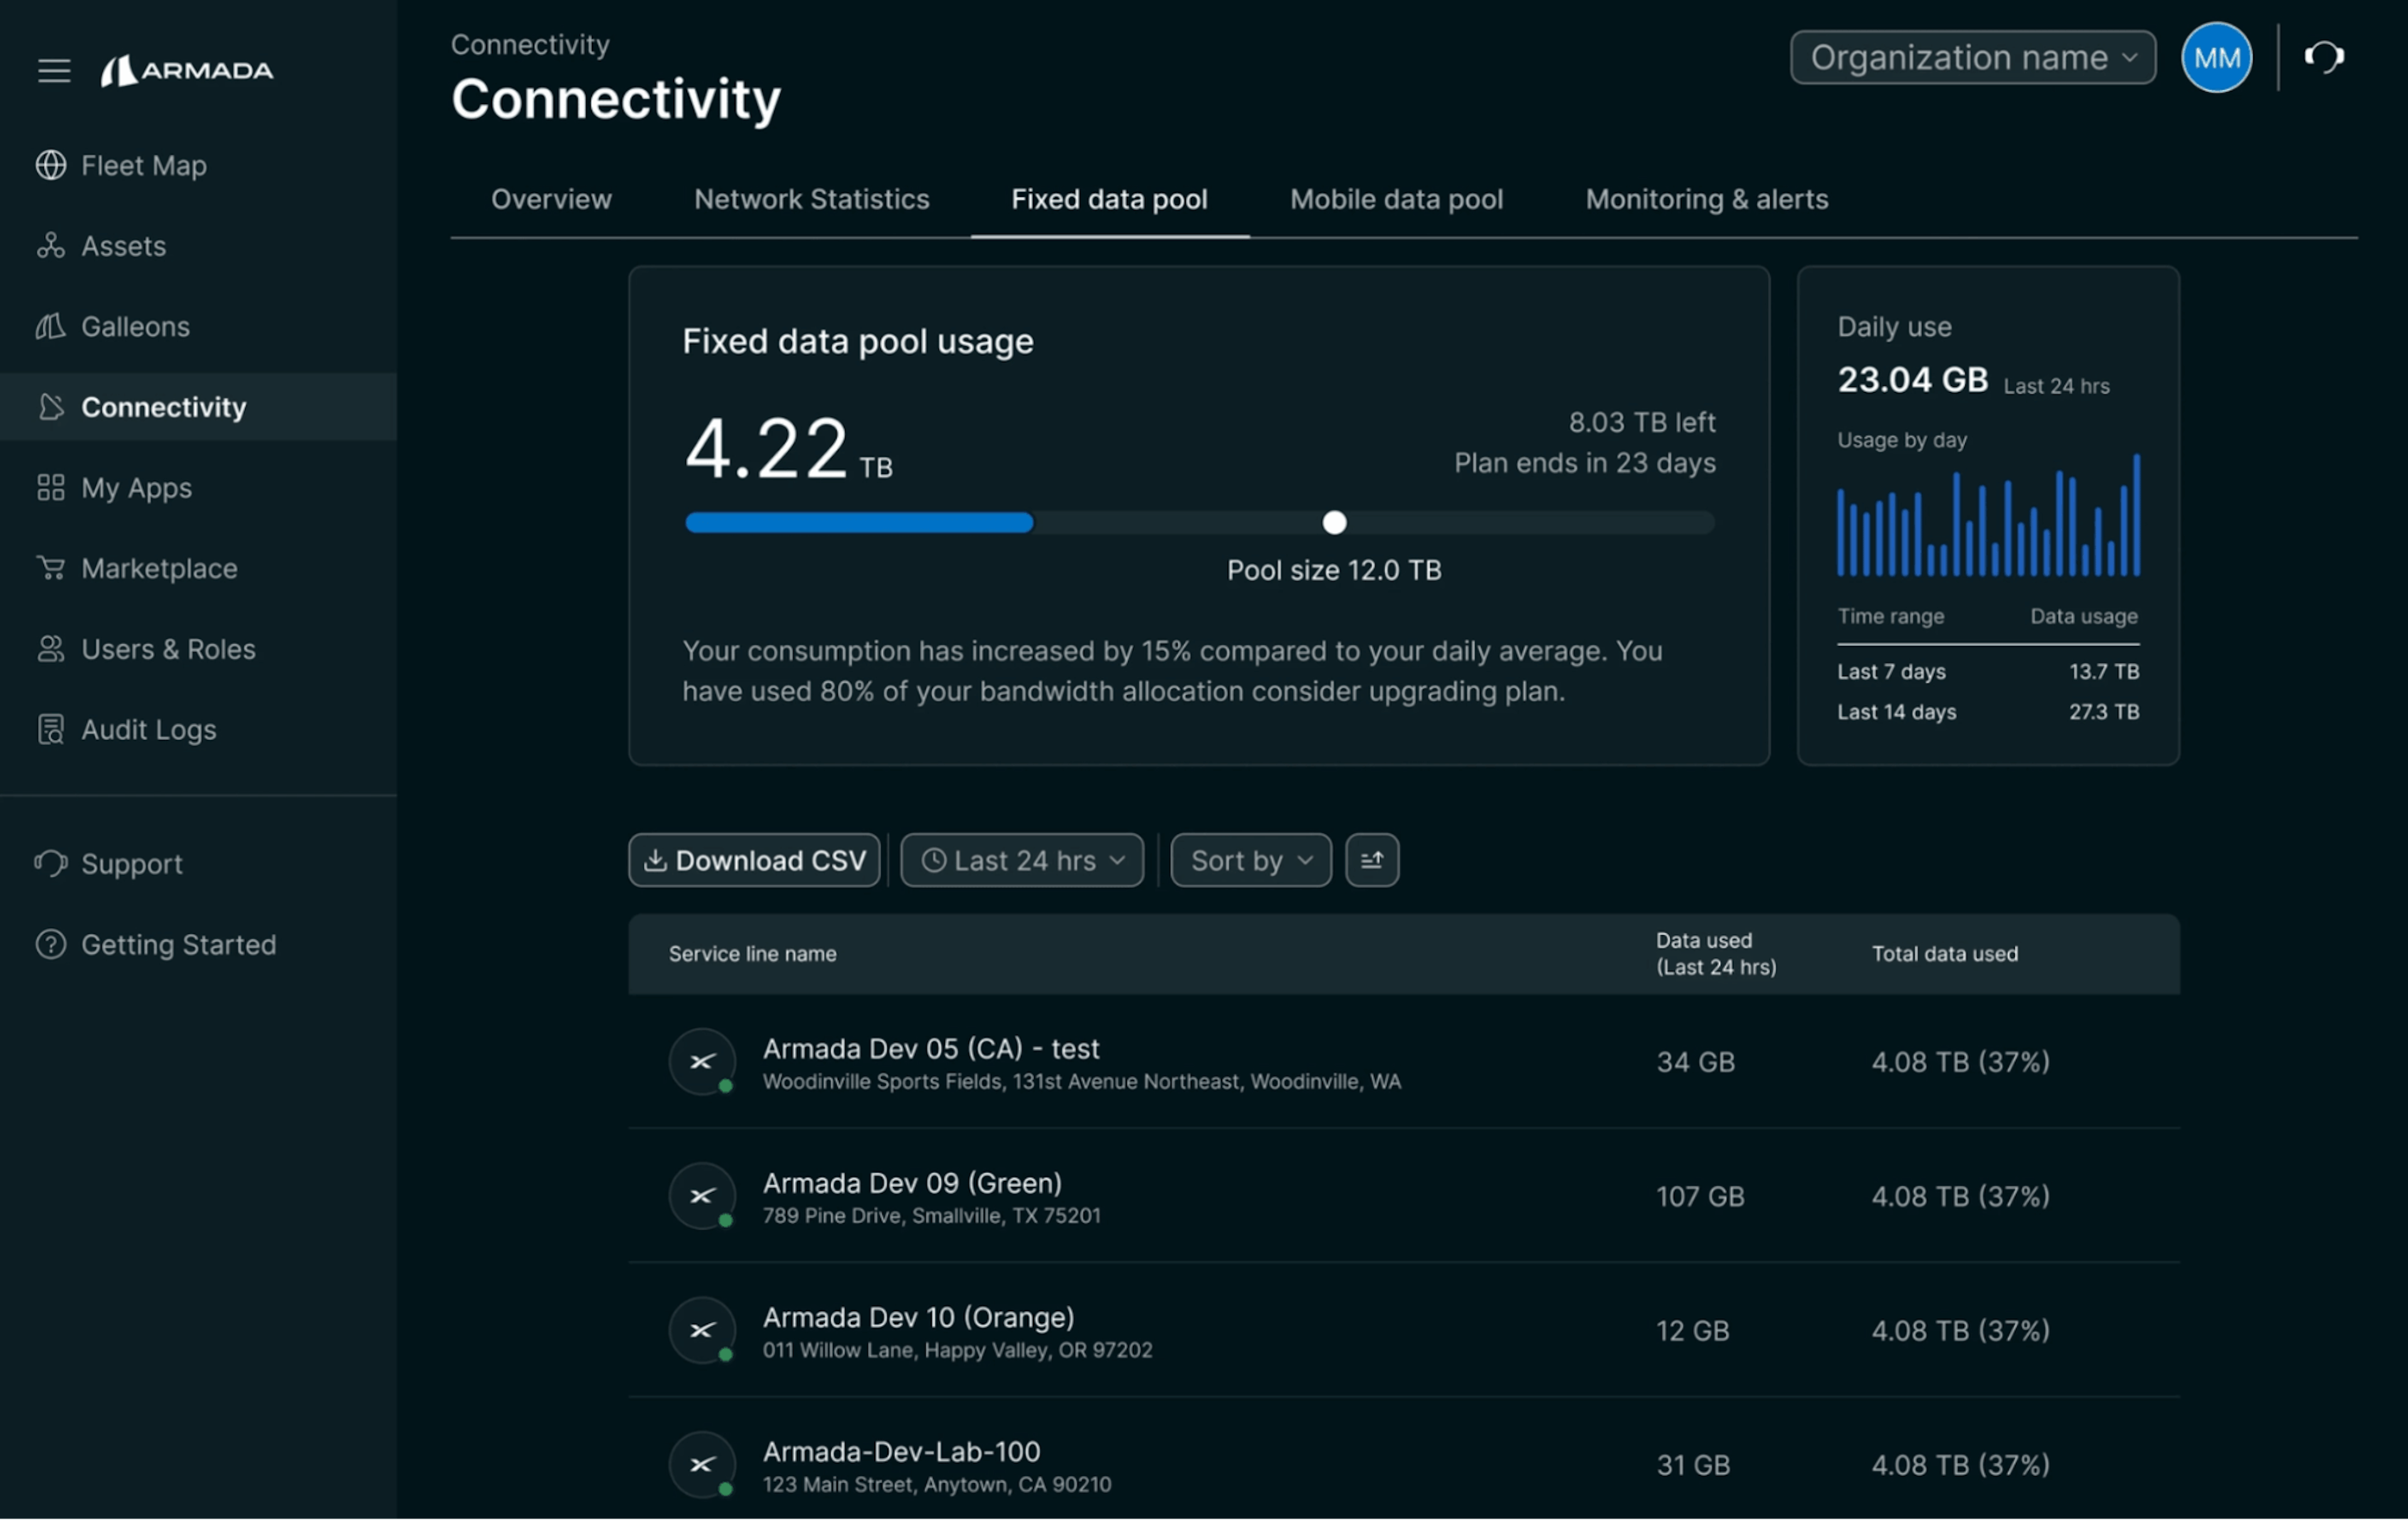This screenshot has height=1520, width=2408.
Task: Open the Network Statistics tab
Action: click(811, 199)
